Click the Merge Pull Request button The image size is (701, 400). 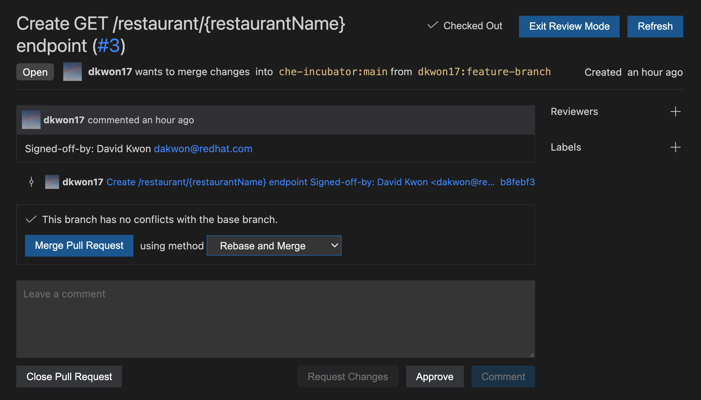(79, 246)
